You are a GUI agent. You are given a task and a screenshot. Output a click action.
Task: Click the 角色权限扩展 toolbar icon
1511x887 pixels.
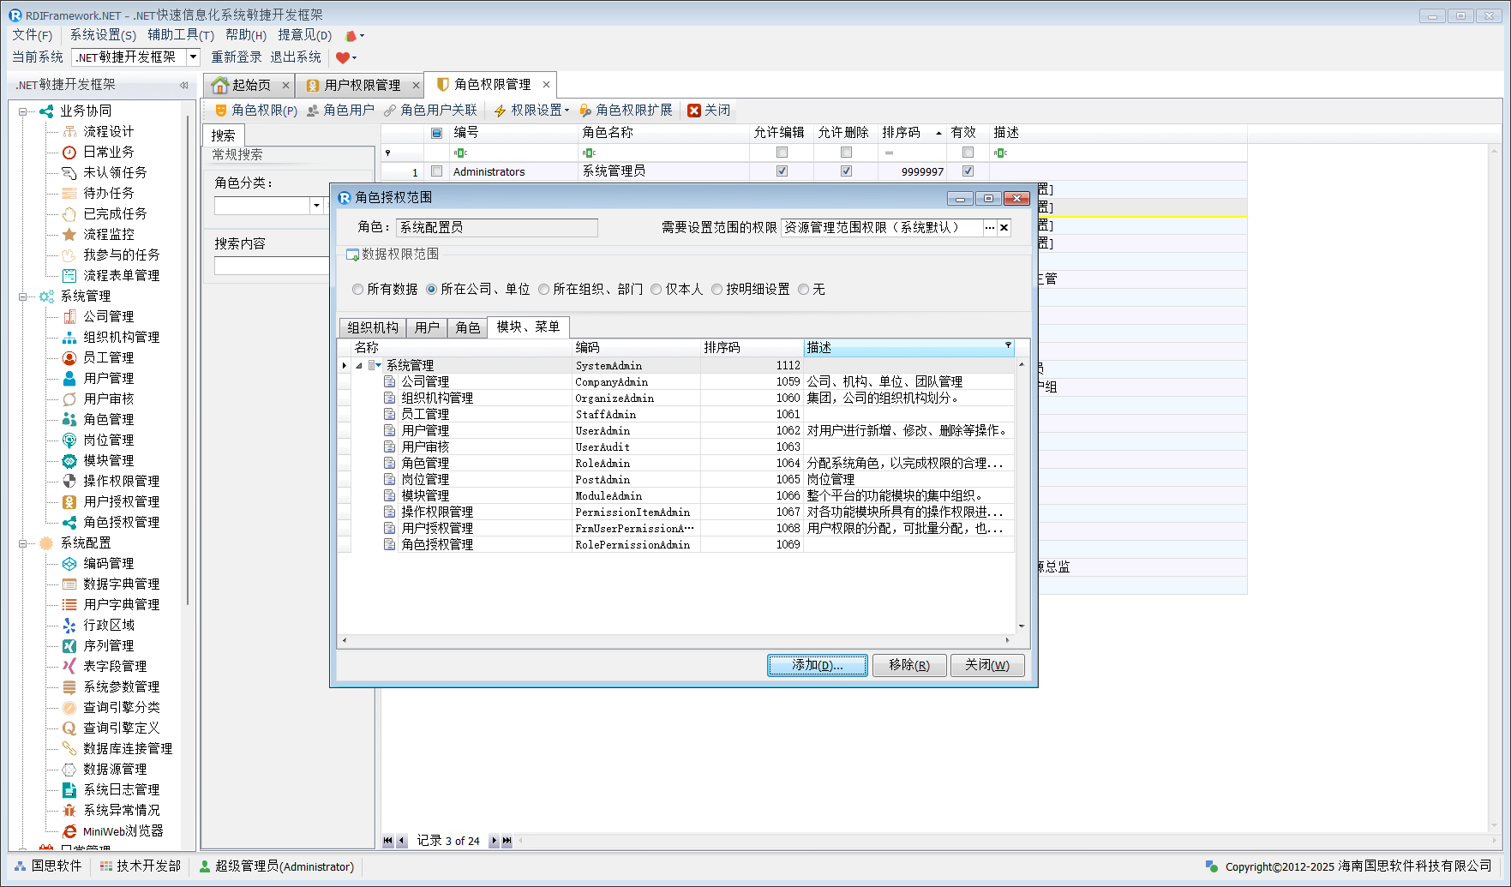point(585,111)
